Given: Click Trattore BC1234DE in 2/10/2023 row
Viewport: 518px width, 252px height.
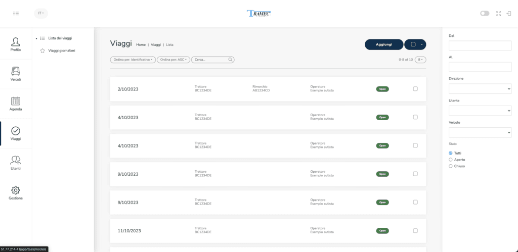Looking at the screenshot, I should 203,89.
